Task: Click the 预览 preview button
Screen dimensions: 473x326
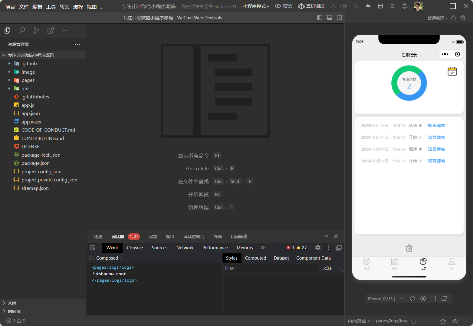Action: tap(283, 6)
